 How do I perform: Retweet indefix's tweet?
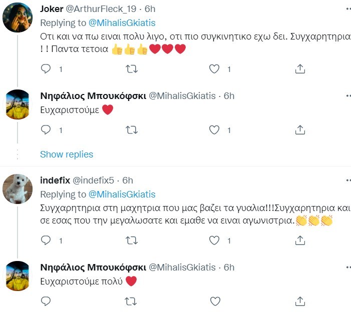click(131, 240)
